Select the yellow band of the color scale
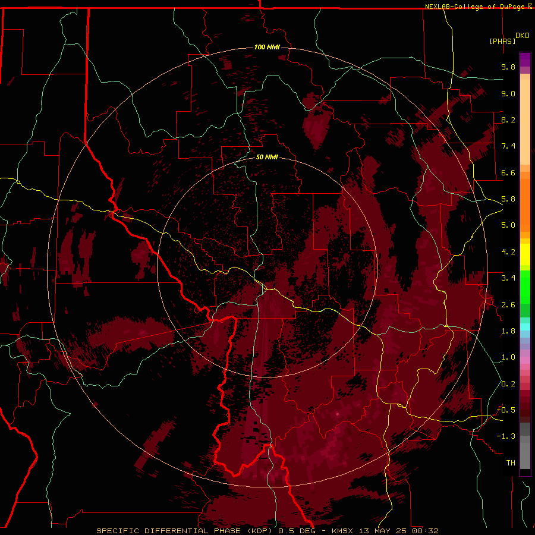Screen dimensions: 535x535 (x=525, y=254)
